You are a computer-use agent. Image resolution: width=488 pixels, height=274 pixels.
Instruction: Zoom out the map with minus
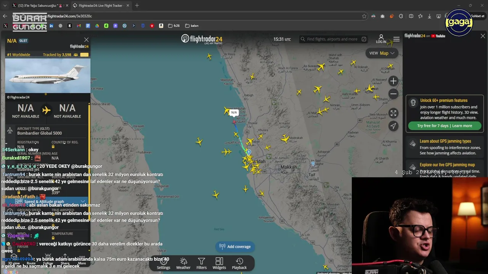393,94
